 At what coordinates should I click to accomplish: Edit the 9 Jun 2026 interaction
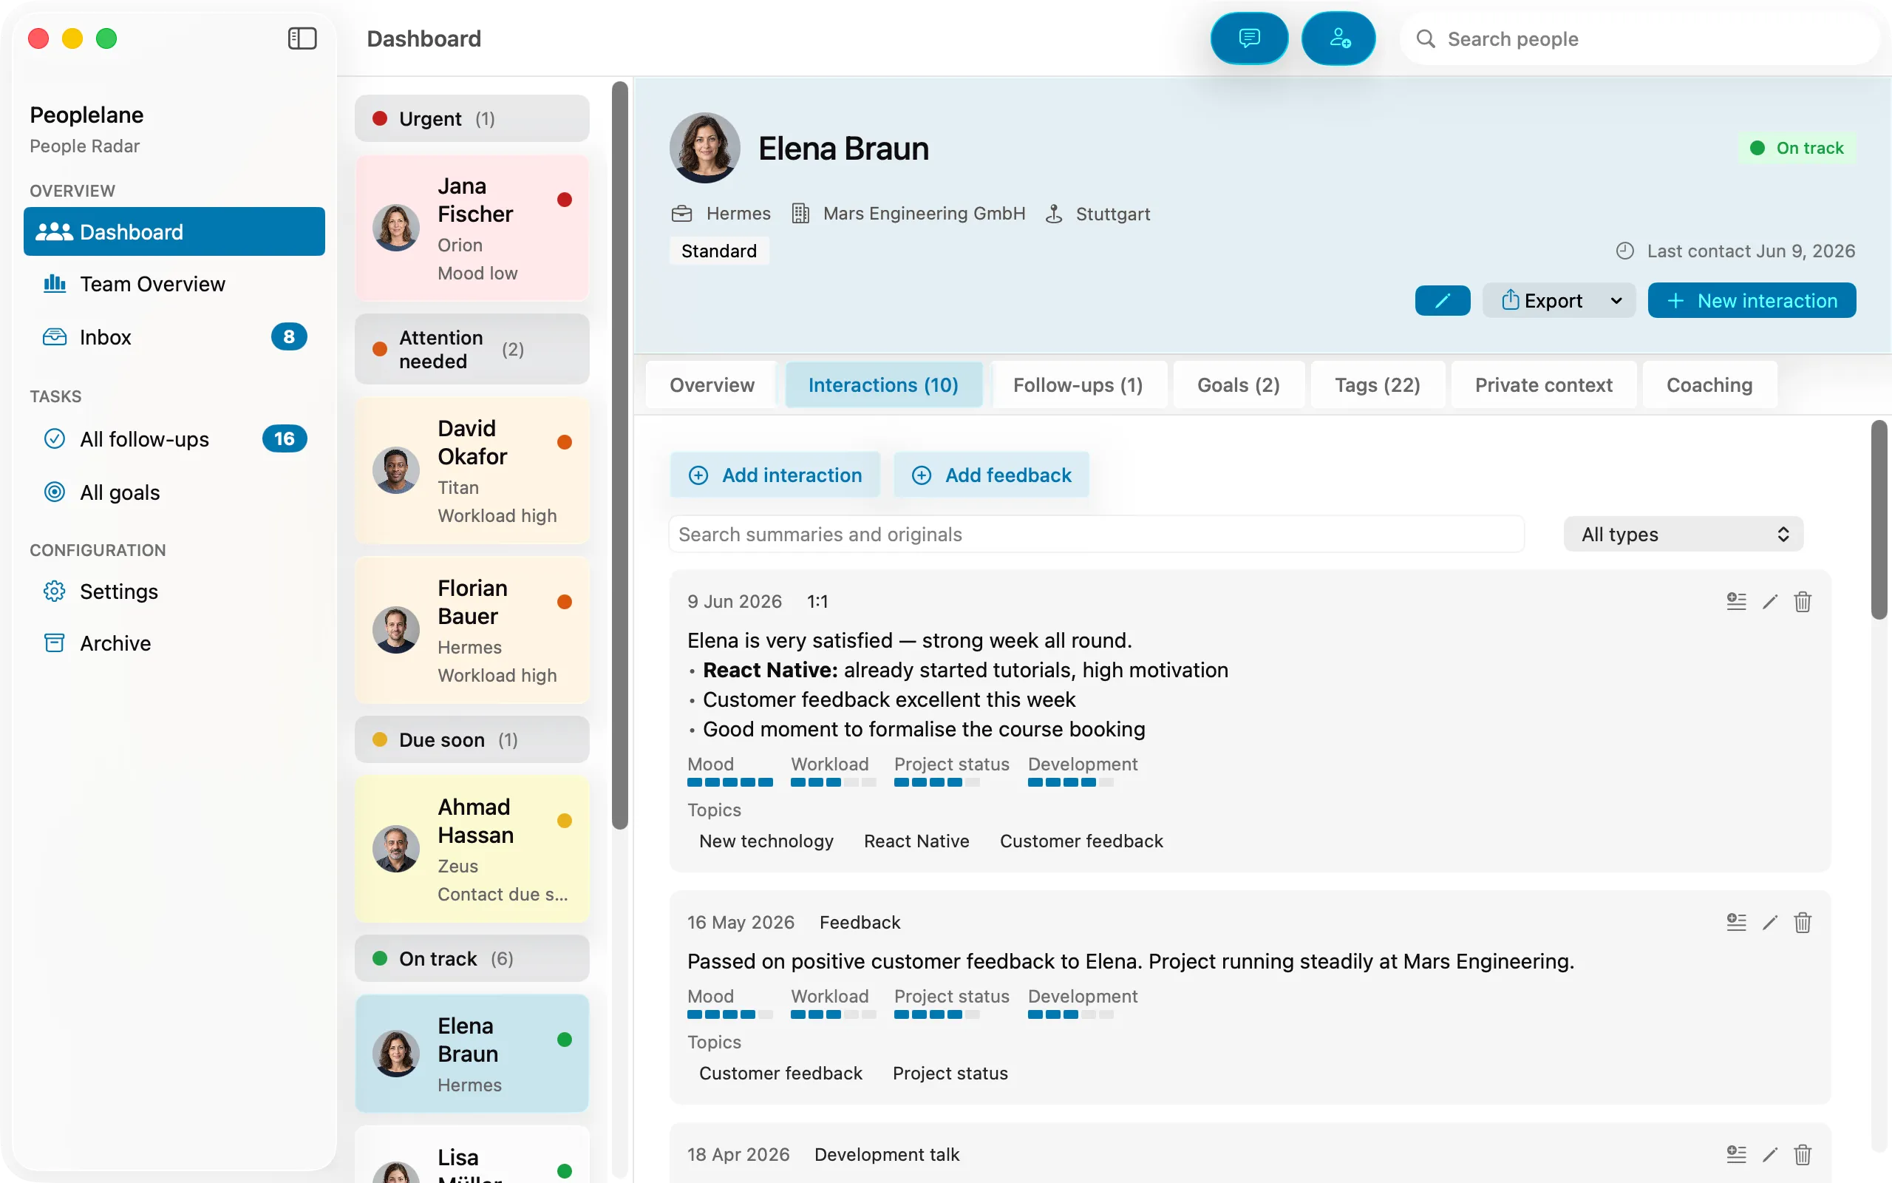(x=1770, y=601)
